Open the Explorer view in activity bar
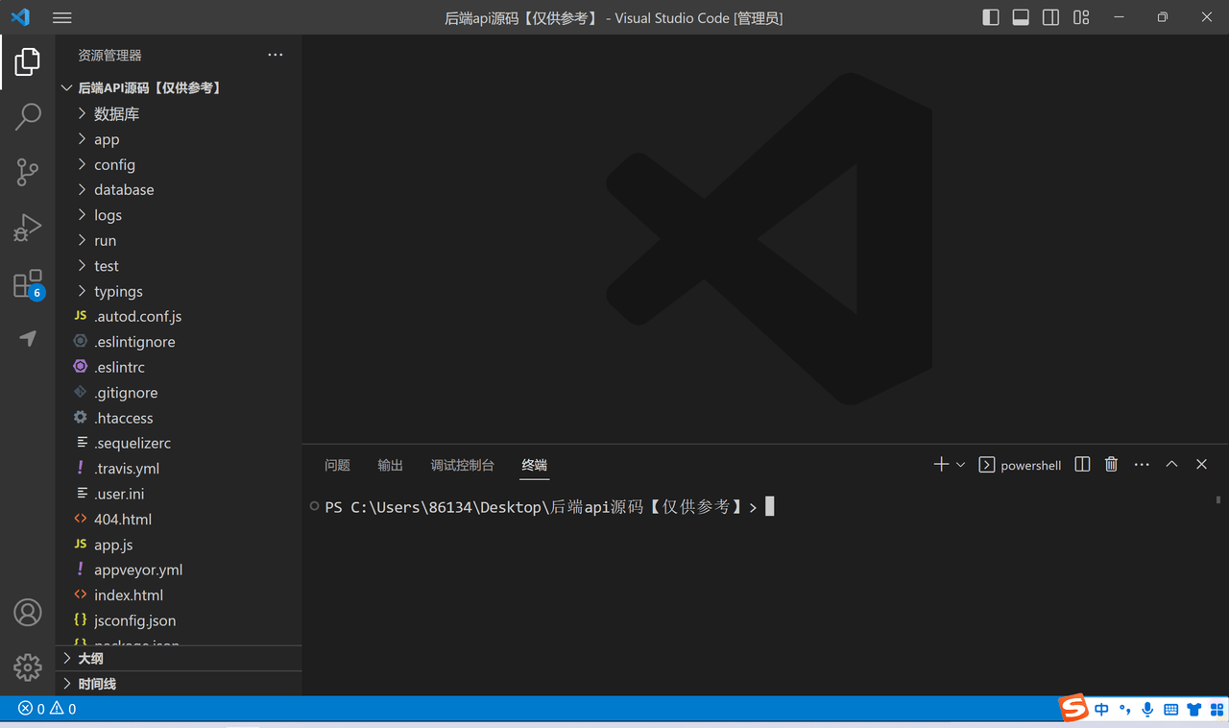This screenshot has height=728, width=1229. pos(28,62)
